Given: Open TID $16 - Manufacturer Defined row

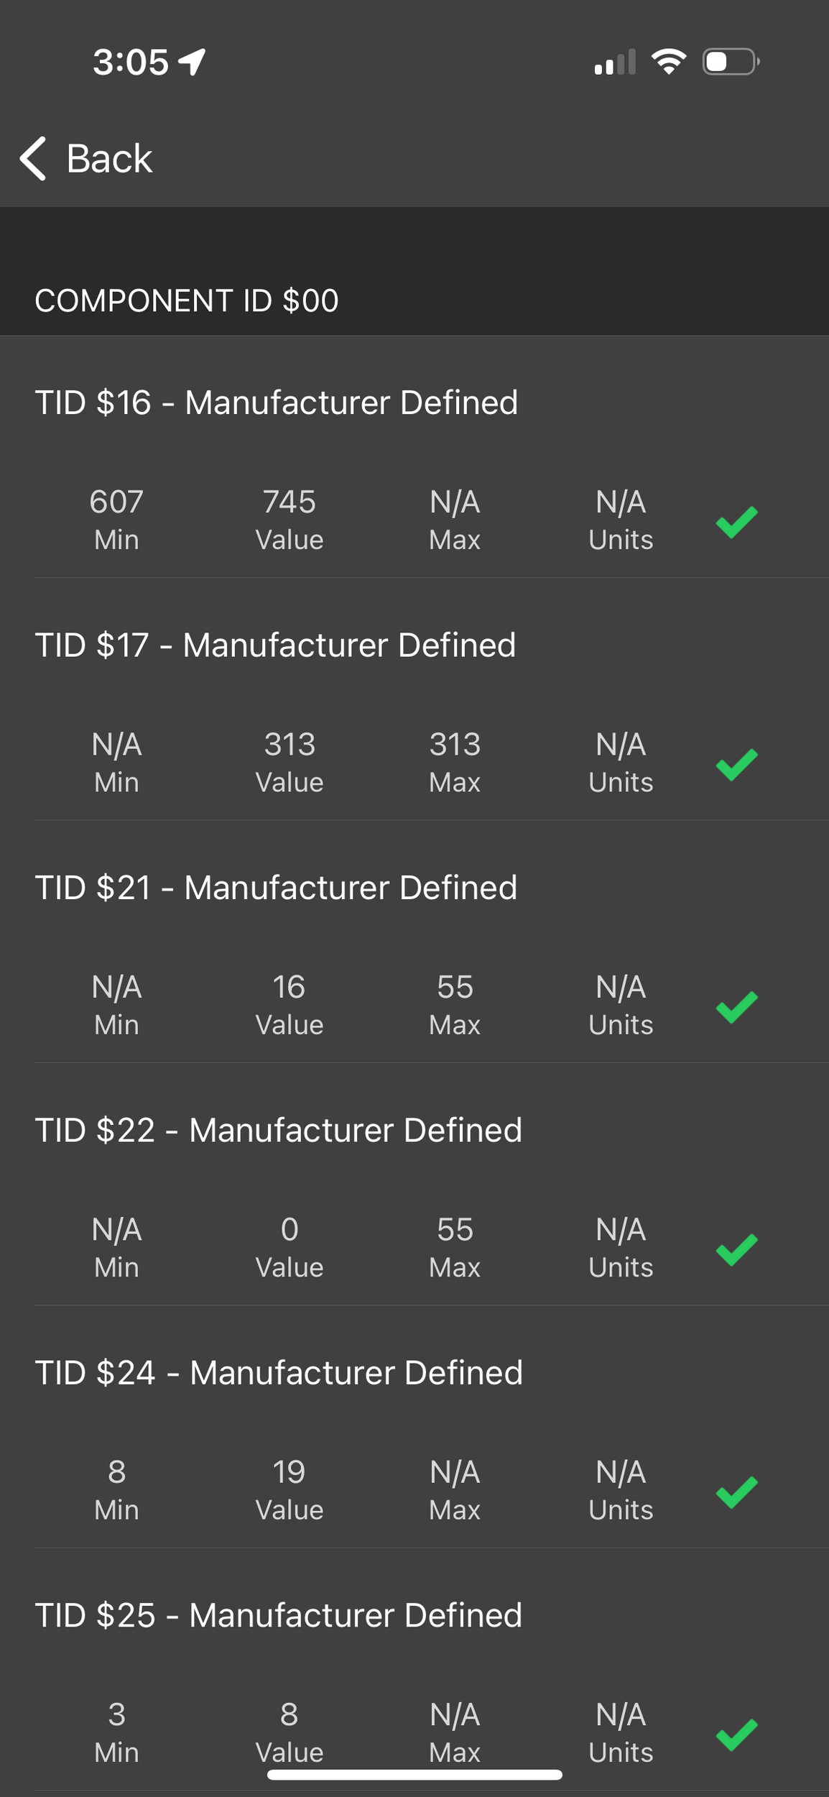Looking at the screenshot, I should pyautogui.click(x=277, y=403).
